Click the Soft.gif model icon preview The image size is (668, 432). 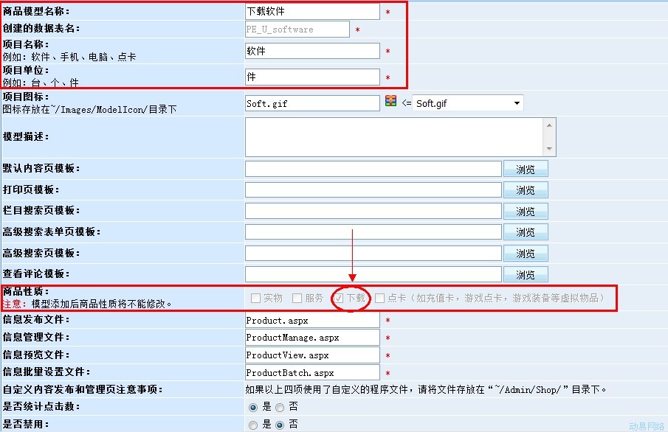coord(390,102)
